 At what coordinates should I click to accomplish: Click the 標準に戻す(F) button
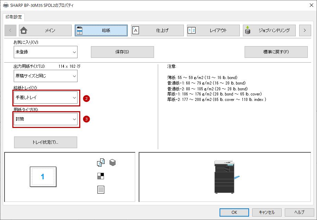[x=276, y=52]
